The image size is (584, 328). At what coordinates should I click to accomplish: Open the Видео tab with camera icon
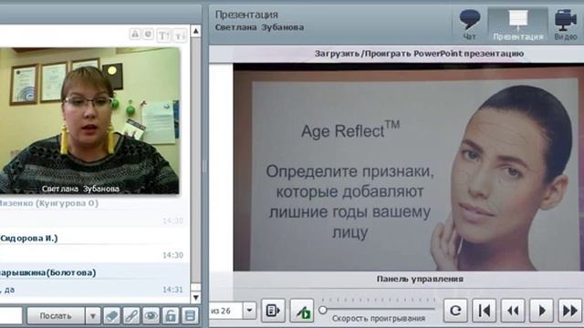click(566, 25)
